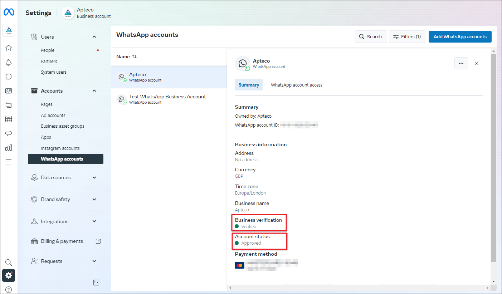Screen dimensions: 502x294
Task: Click the Meta logo icon
Action: pyautogui.click(x=9, y=12)
